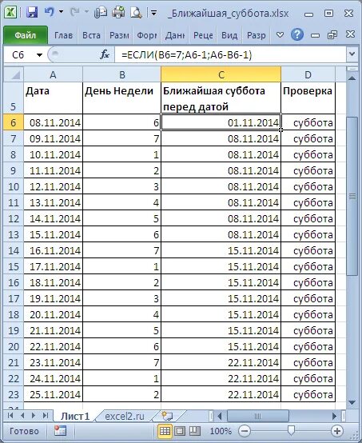Click the vertical scrollbar thumb
The height and width of the screenshot is (443, 362).
click(x=352, y=196)
